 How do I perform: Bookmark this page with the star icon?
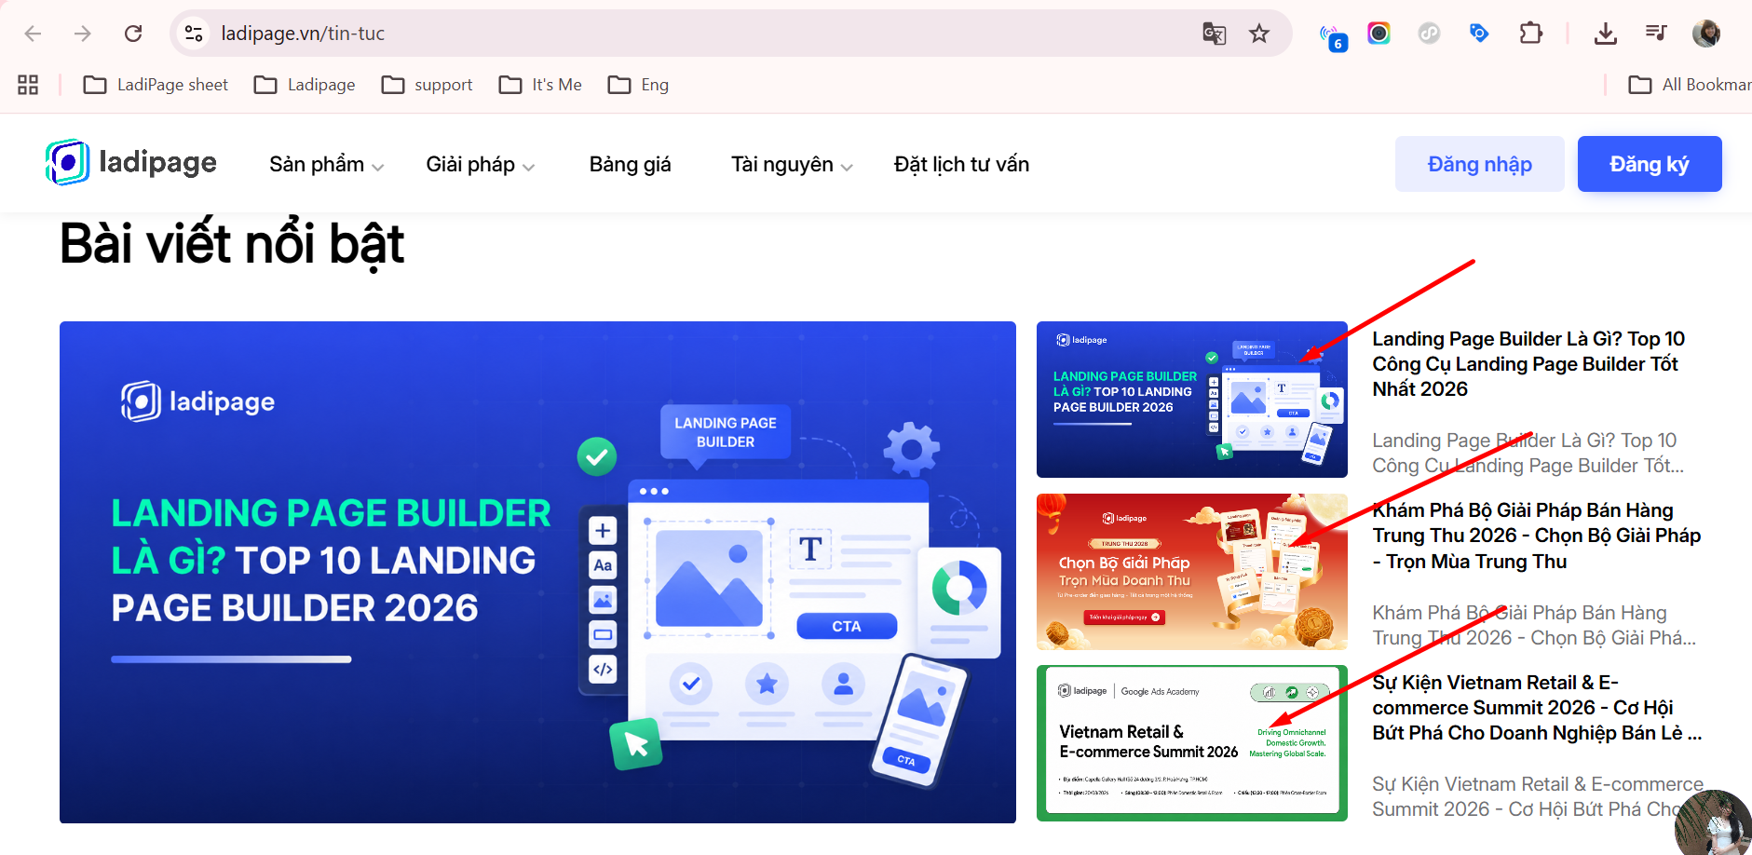coord(1259,34)
